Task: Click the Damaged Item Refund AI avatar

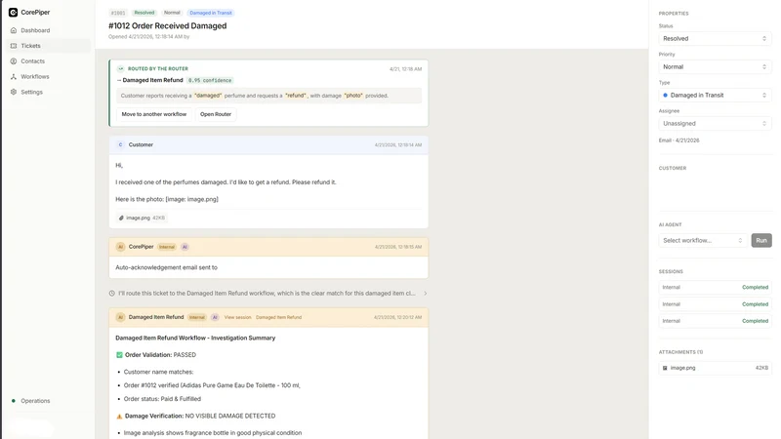Action: click(120, 317)
